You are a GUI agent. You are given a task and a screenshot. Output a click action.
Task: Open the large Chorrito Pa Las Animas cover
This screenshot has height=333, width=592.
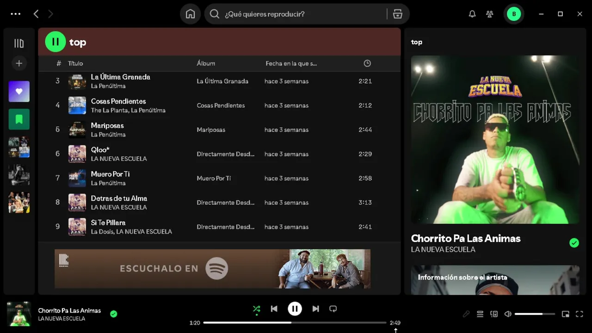pyautogui.click(x=495, y=140)
